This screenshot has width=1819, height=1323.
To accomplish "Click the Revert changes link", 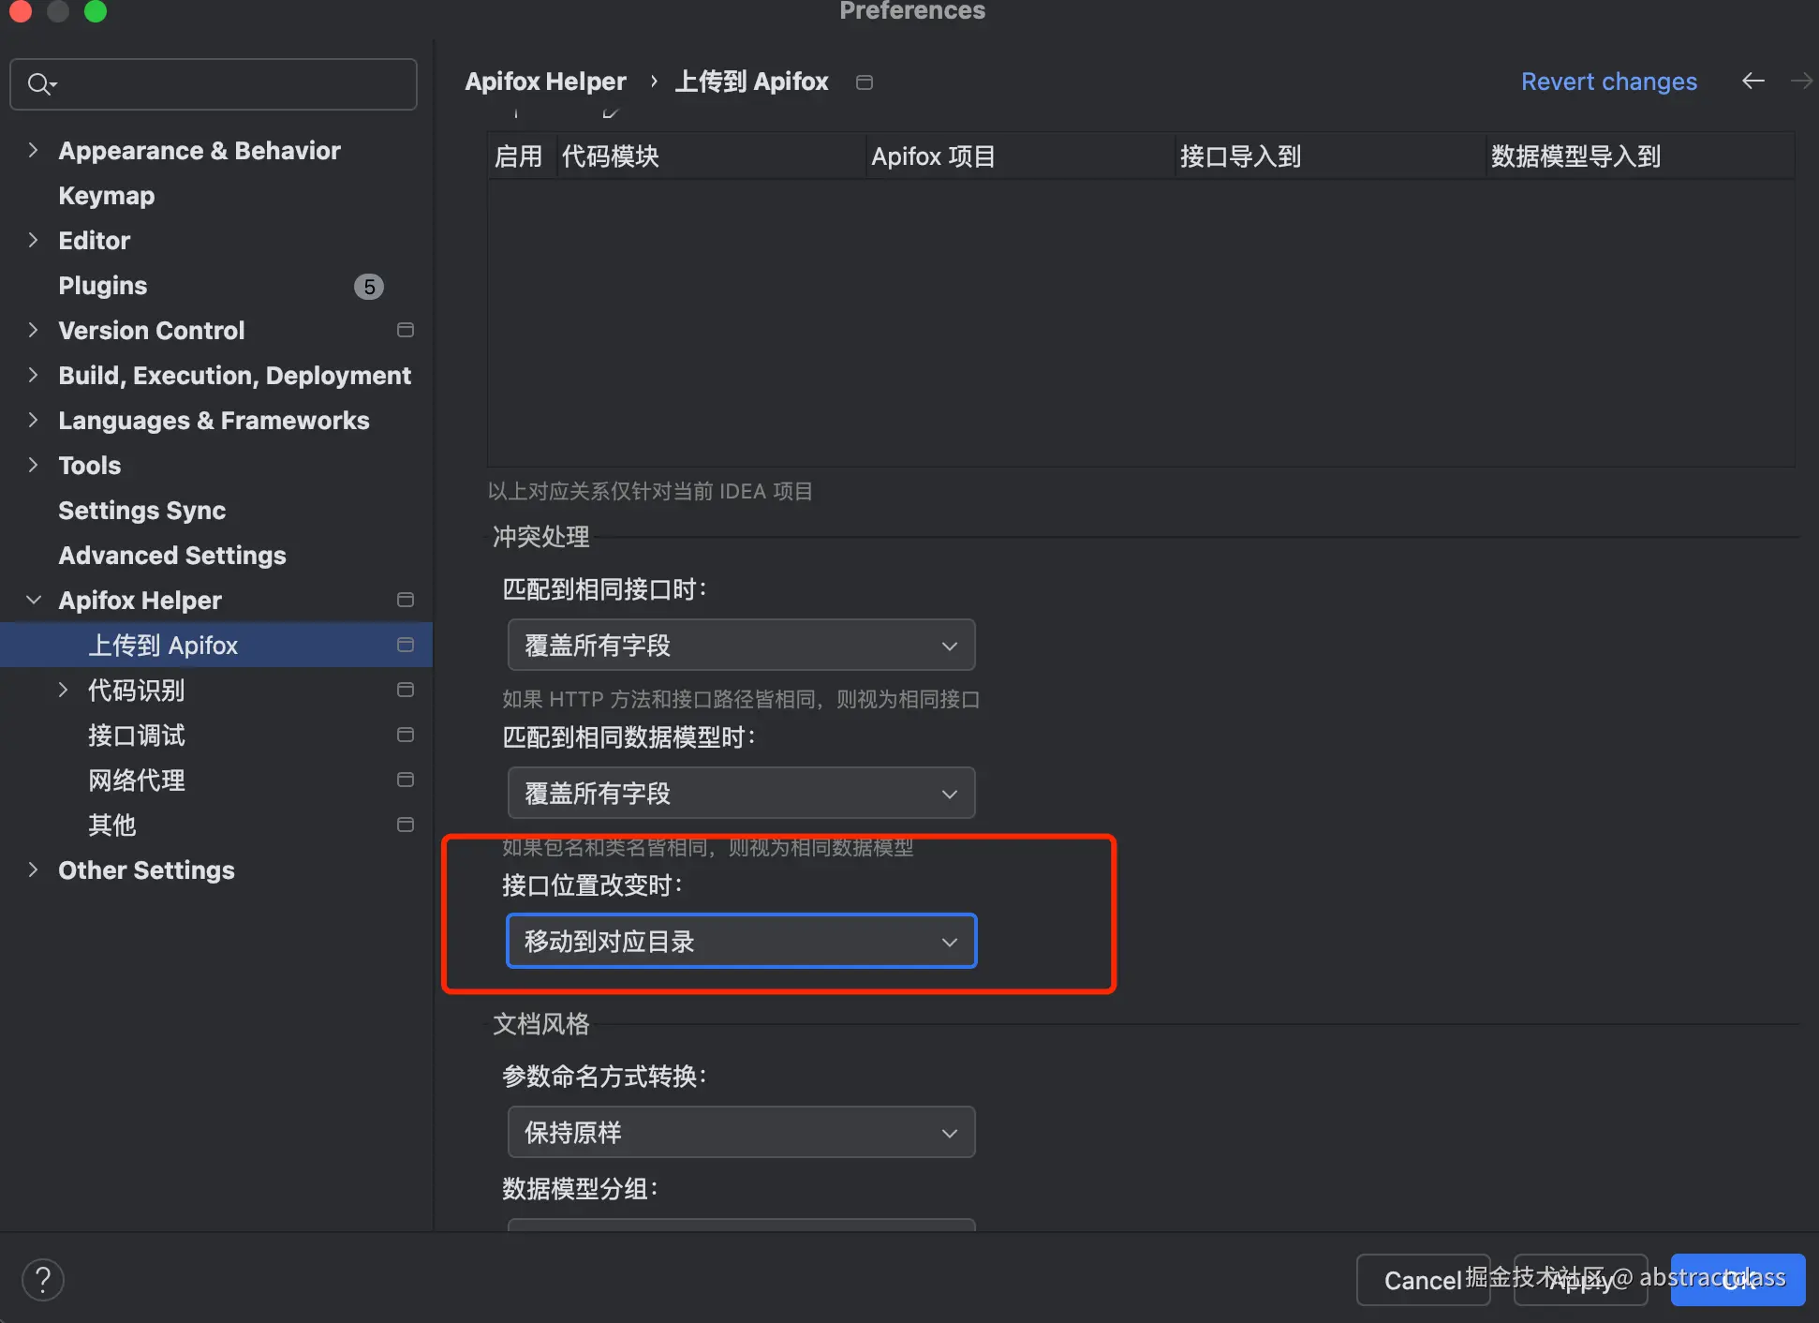I will pyautogui.click(x=1608, y=82).
